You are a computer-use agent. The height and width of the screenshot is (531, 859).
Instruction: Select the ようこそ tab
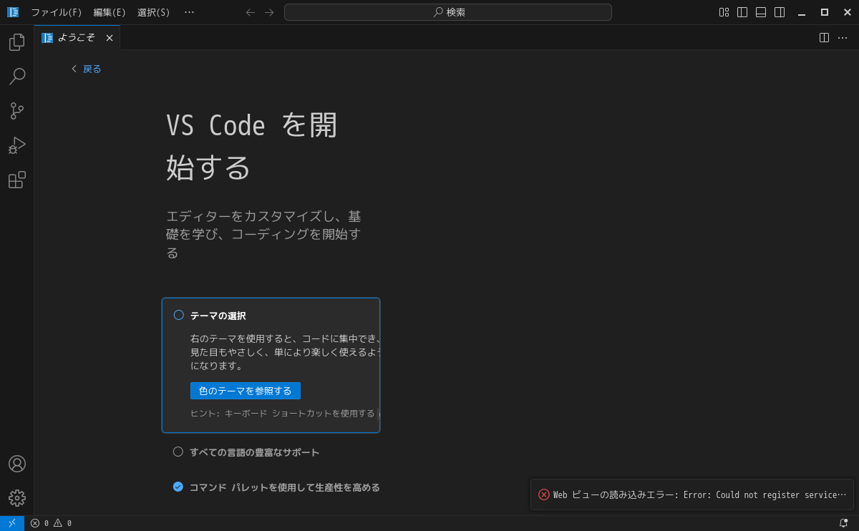click(76, 37)
